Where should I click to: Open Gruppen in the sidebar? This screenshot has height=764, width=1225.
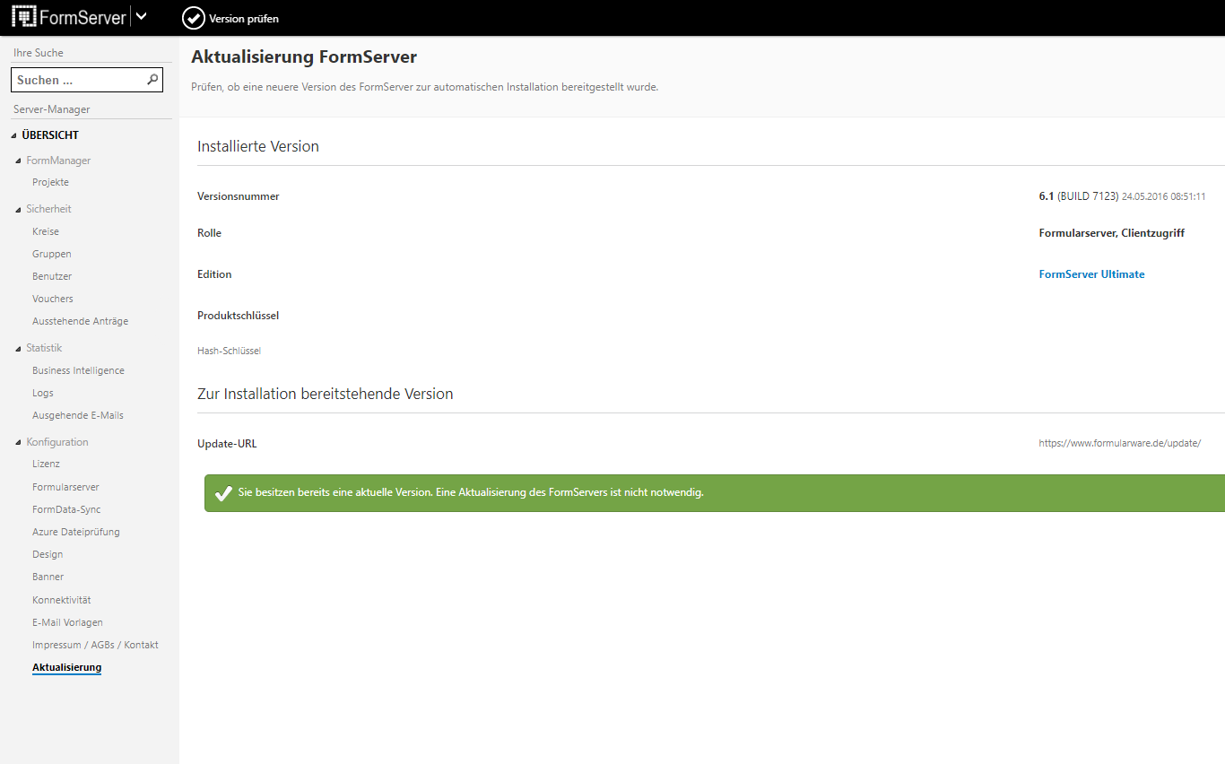[52, 254]
